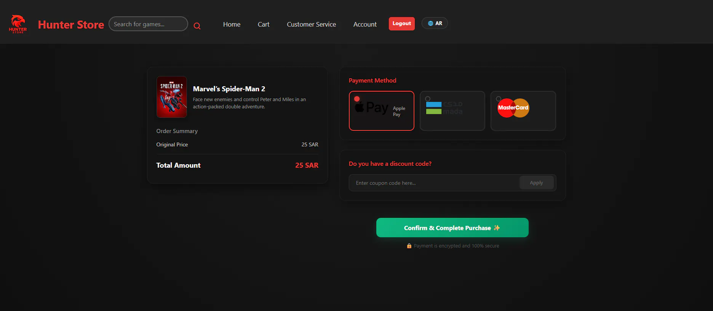
Task: Click the Payment Method heading
Action: coord(372,81)
